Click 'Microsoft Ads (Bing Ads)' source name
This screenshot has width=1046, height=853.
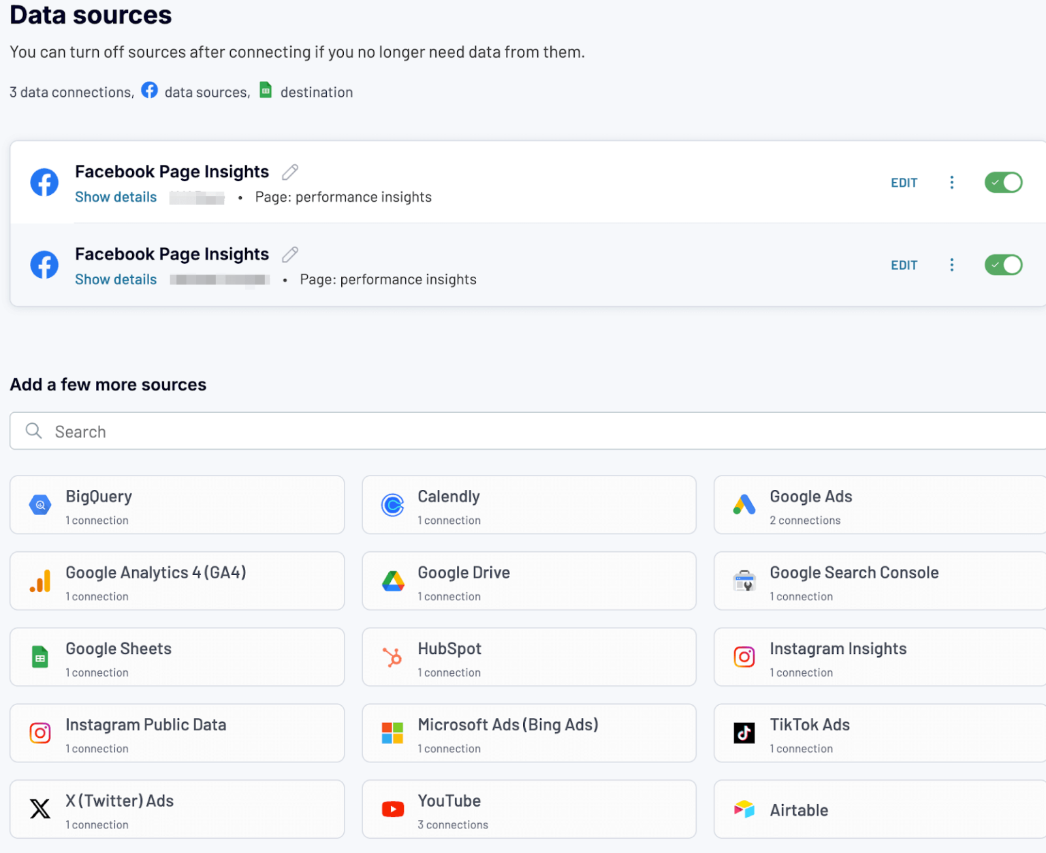[508, 725]
